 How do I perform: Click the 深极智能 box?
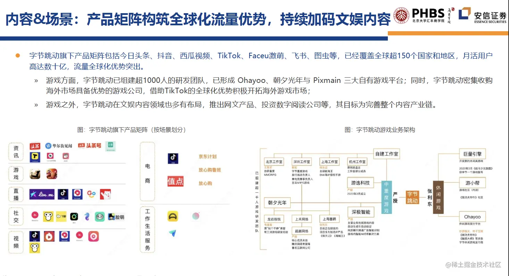(360, 212)
